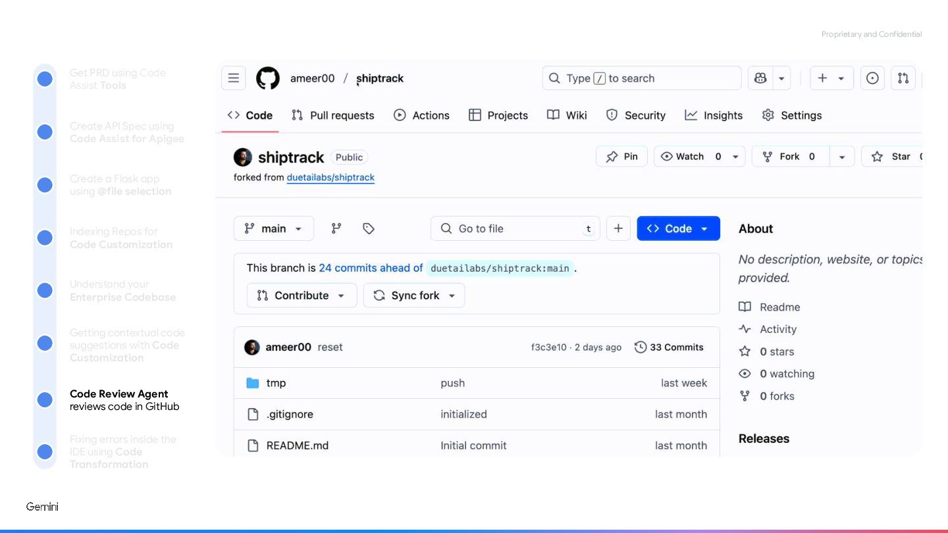Switch to the Wiki tab

click(x=567, y=115)
